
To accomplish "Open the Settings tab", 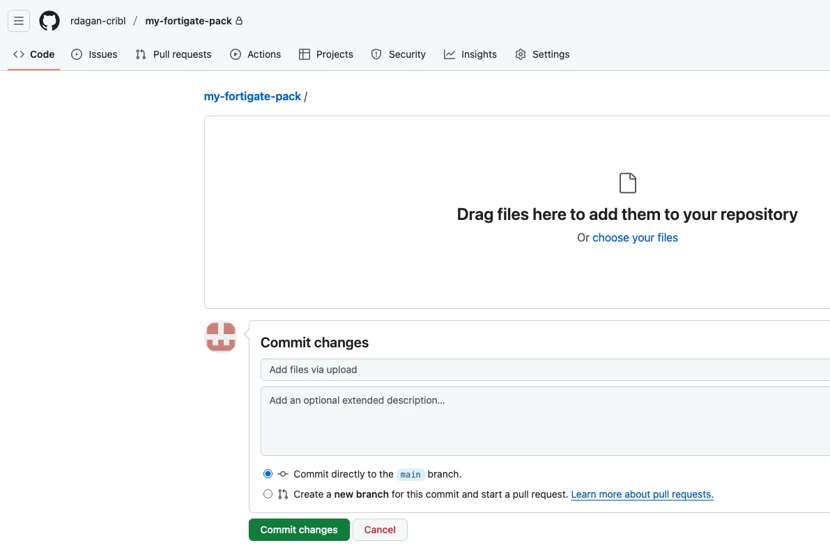I will click(x=543, y=54).
